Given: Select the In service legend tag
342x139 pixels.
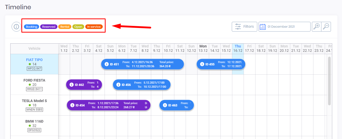Looking at the screenshot, I should (94, 27).
